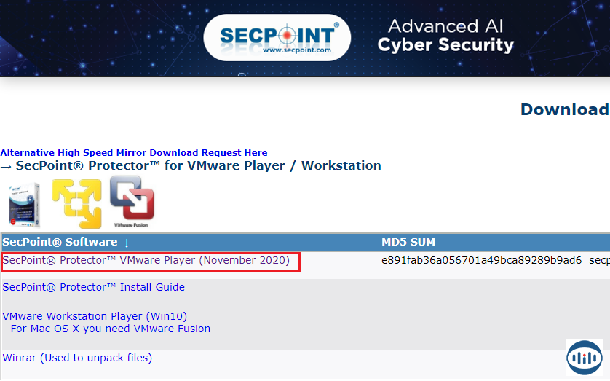Click the MD5 SUM column header
The width and height of the screenshot is (610, 381).
click(408, 242)
